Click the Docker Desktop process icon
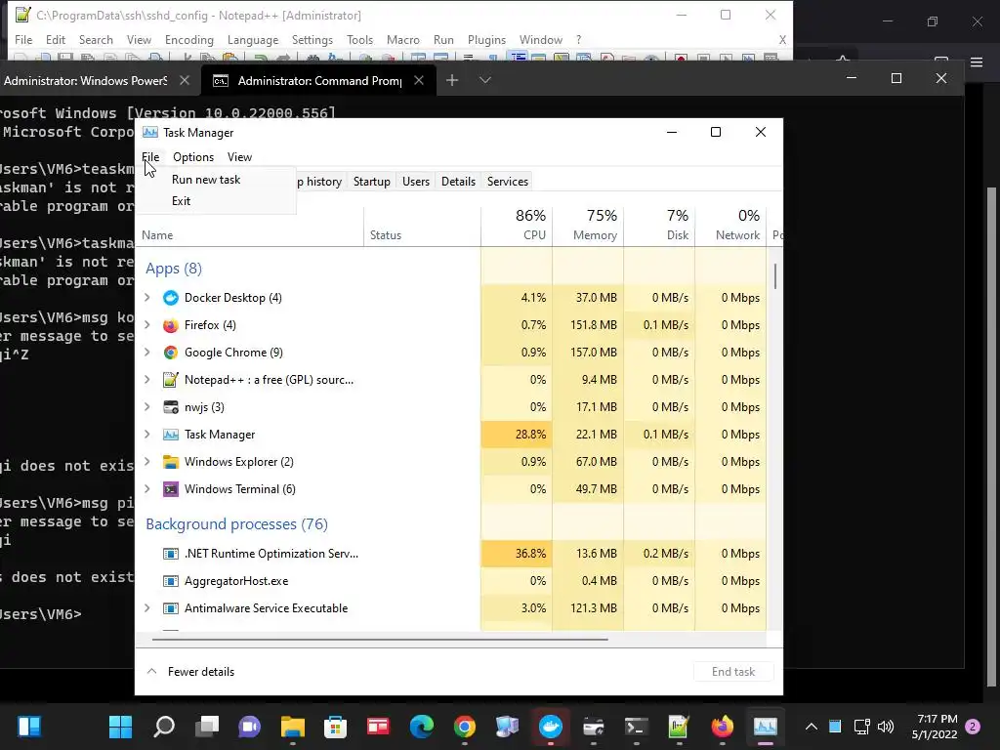The height and width of the screenshot is (750, 1000). click(x=170, y=298)
